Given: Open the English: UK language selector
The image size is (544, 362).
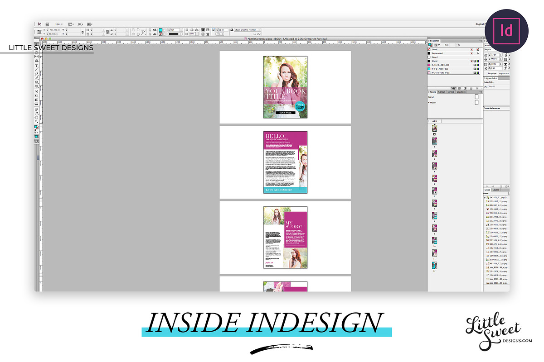Looking at the screenshot, I should click(504, 73).
